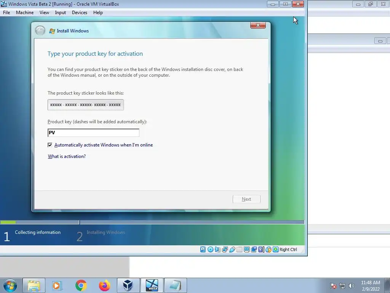This screenshot has width=390, height=293.
Task: Click the network adapters indicator icon
Action: [x=225, y=250]
